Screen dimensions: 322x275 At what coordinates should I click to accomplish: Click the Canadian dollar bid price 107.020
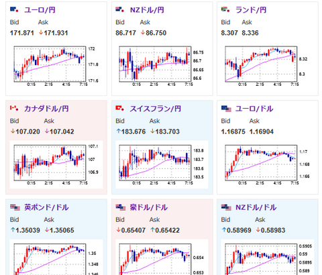pos(25,131)
